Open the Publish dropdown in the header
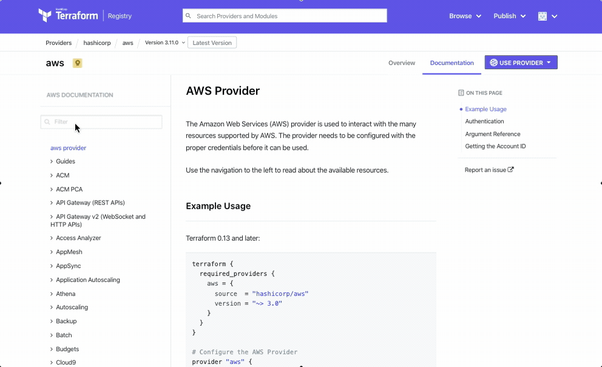The image size is (602, 367). [510, 16]
